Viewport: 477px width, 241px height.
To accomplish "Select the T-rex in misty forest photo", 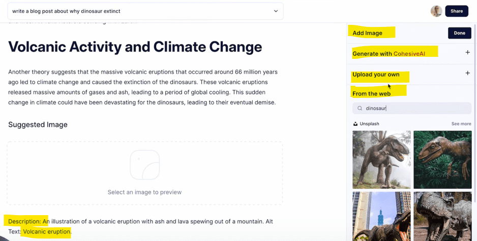I will tap(381, 160).
